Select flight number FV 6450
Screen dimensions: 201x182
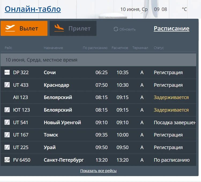(x=22, y=160)
